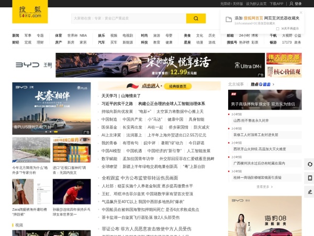Click the Sohu.com logo
314x236 pixels.
[x=30, y=12]
